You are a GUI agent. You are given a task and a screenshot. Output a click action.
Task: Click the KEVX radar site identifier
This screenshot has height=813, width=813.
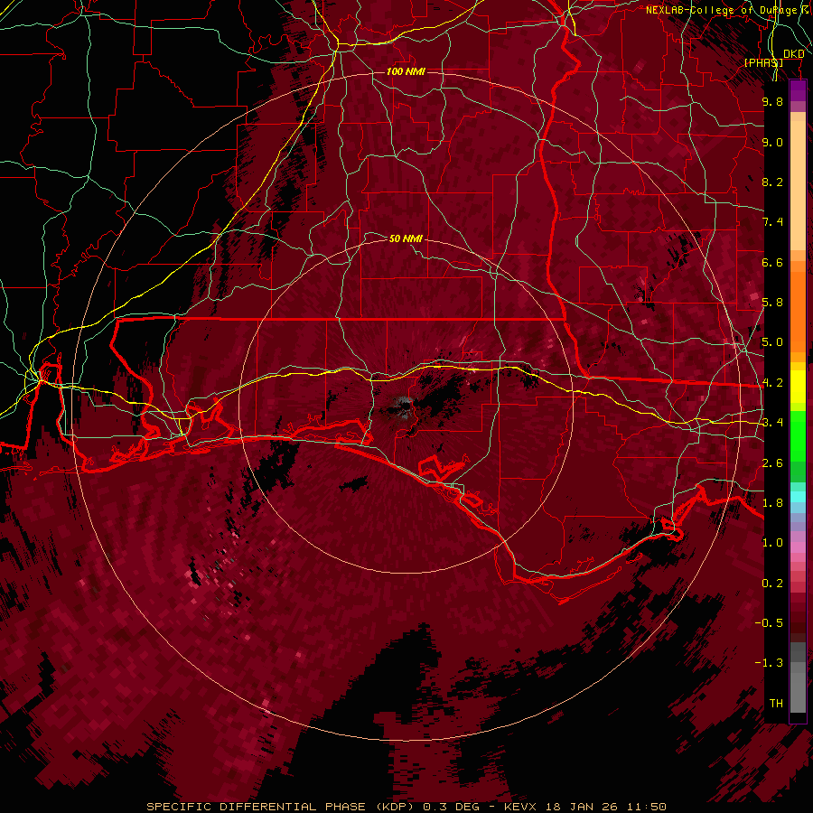[519, 807]
